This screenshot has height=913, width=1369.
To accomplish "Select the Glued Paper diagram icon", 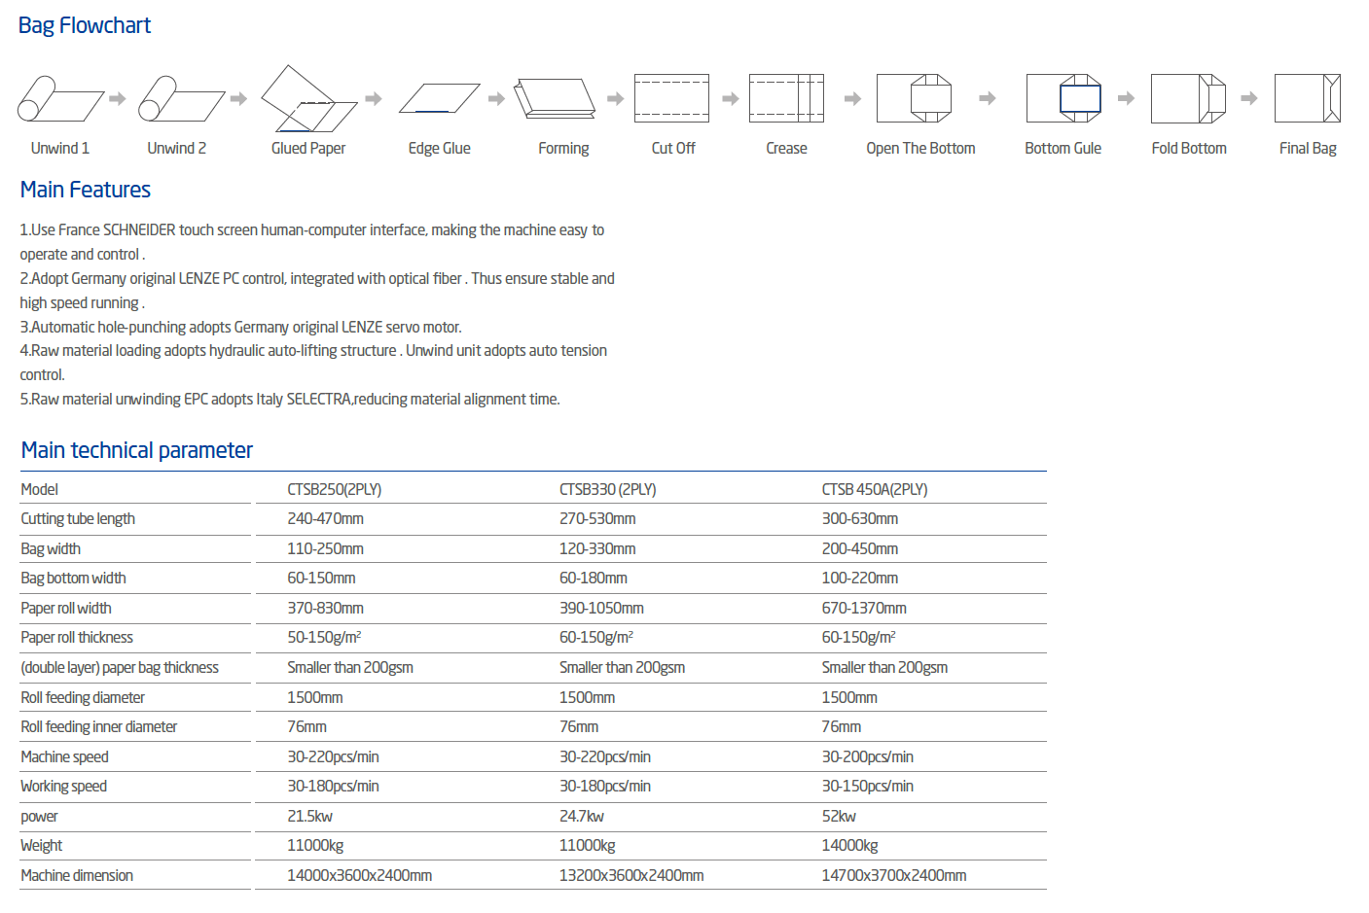I will [309, 98].
